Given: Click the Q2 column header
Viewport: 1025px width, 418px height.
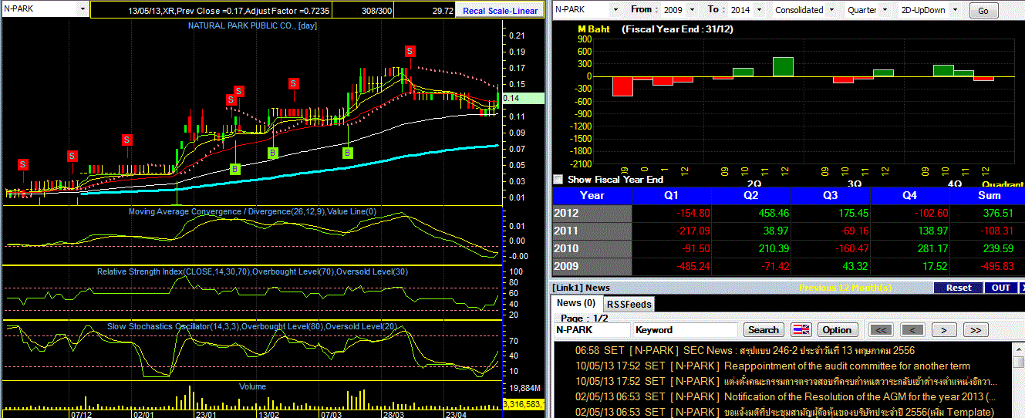Looking at the screenshot, I should coord(751,195).
